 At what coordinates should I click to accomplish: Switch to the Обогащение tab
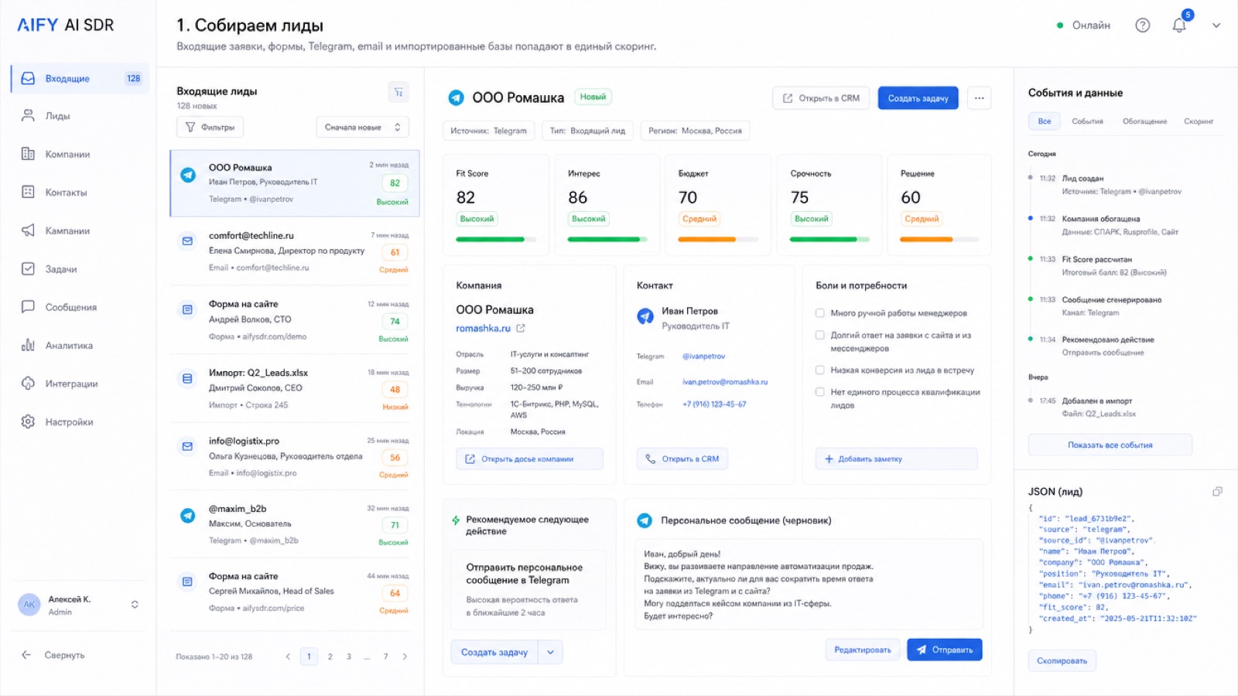(x=1145, y=121)
